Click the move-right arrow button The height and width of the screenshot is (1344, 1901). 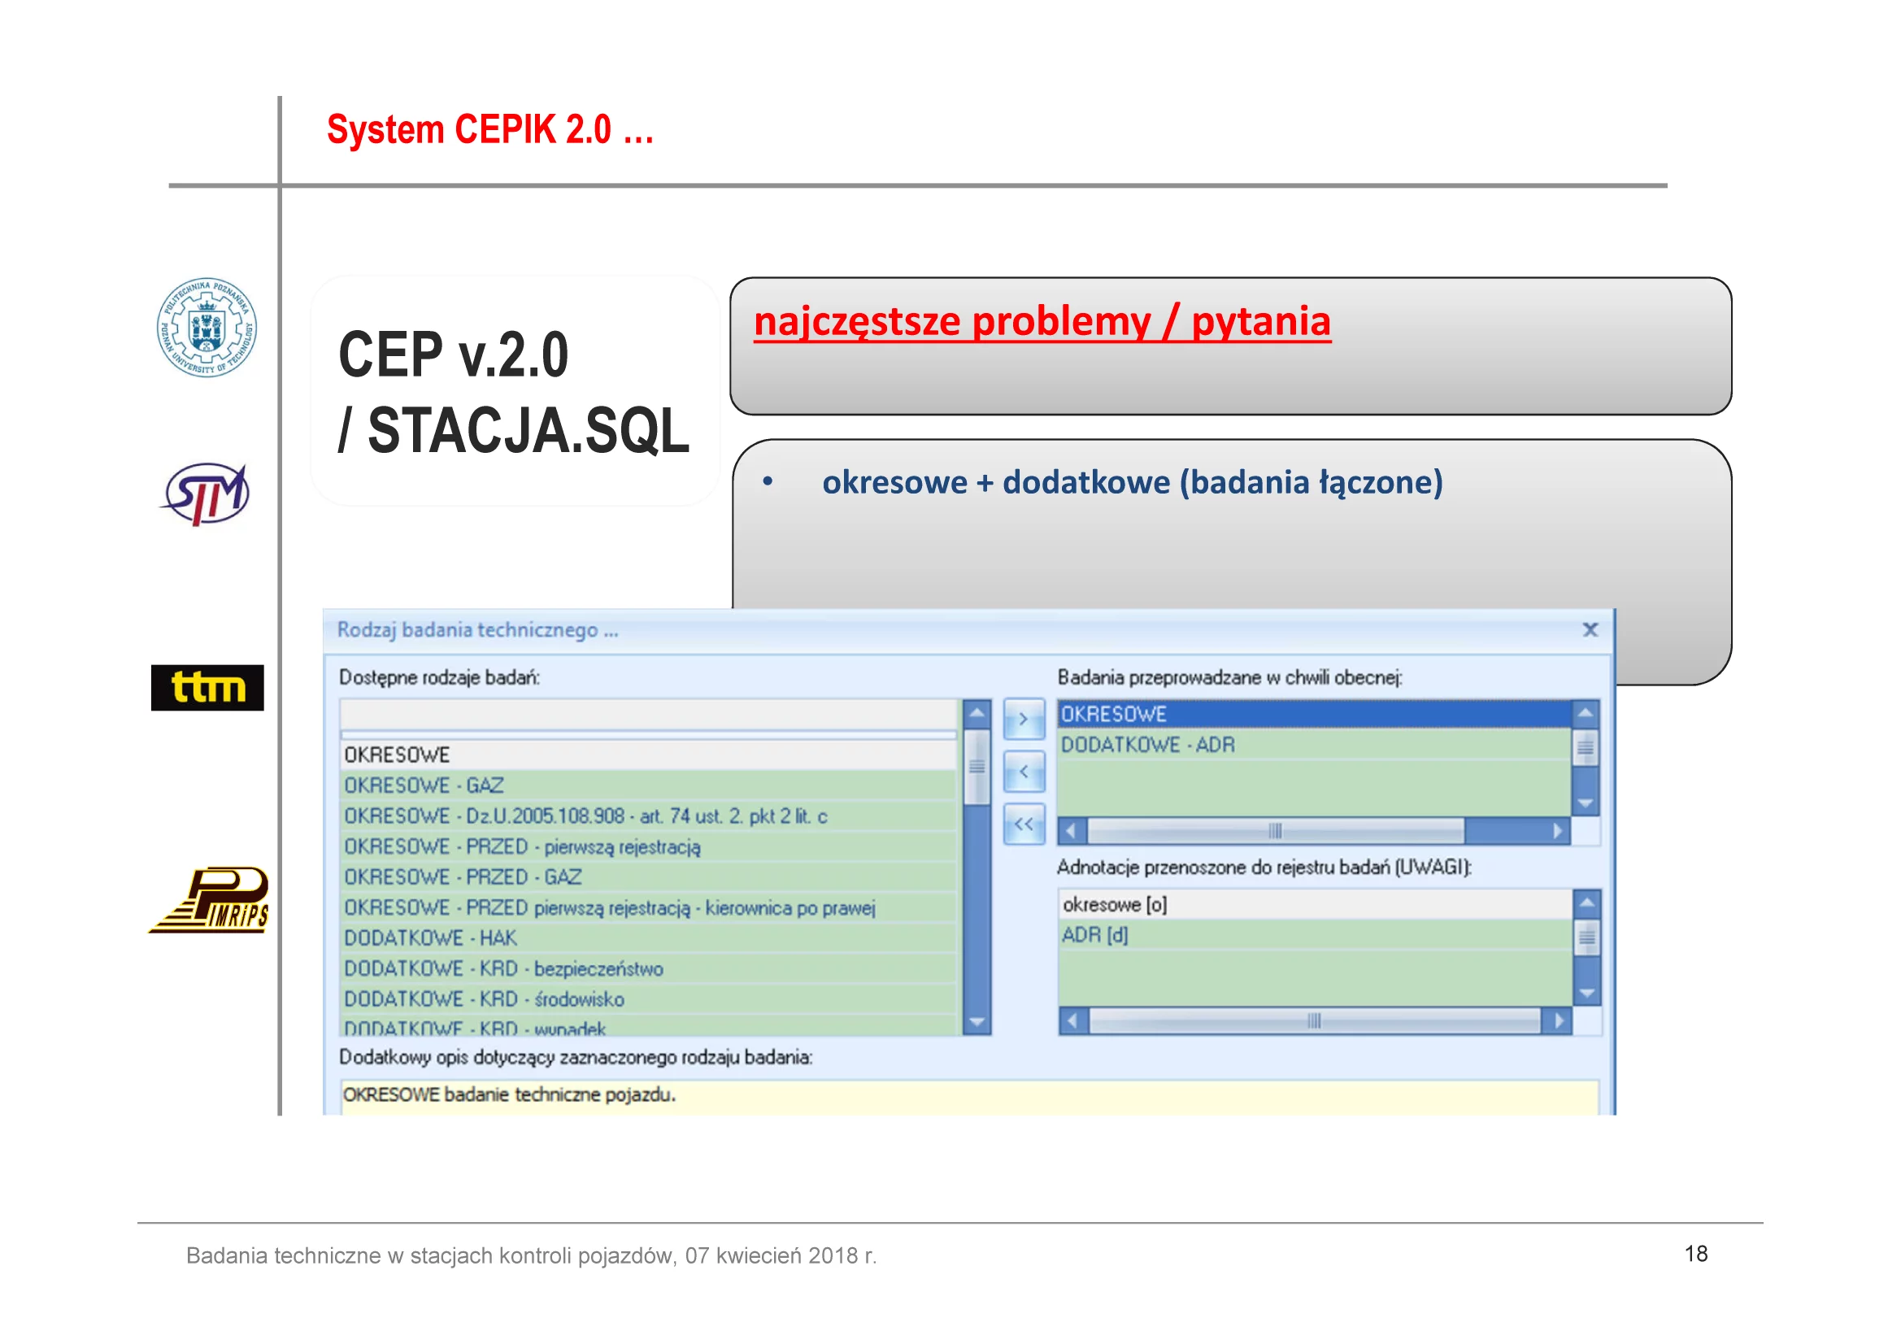tap(1024, 719)
